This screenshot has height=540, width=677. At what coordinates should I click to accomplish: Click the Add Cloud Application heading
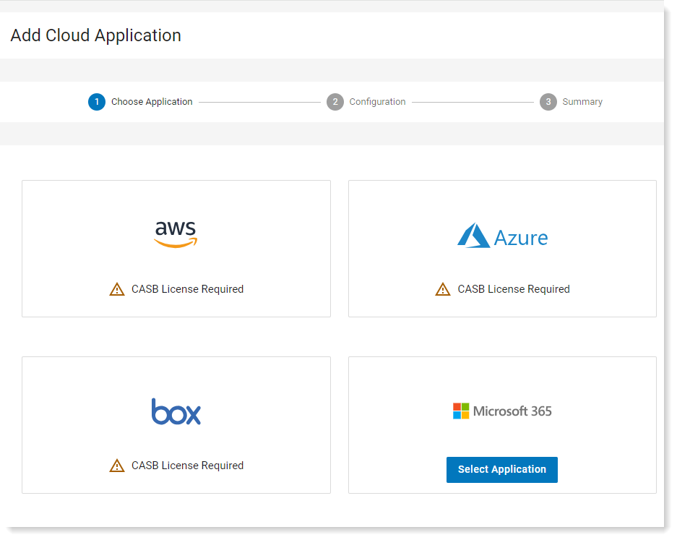[96, 36]
